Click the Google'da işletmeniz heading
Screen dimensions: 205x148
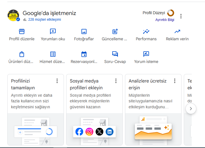49,13
